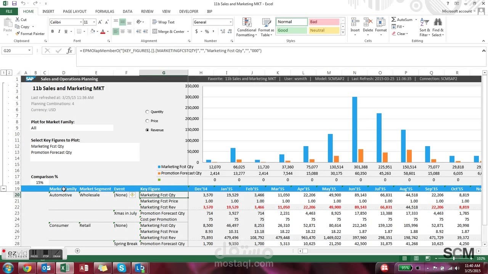
Task: Toggle italic formatting
Action: tap(59, 32)
